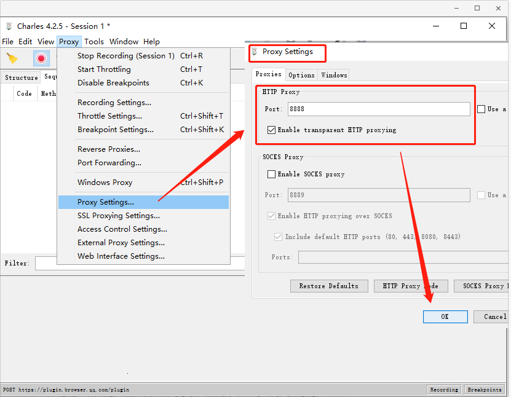Open the Edit menu
The height and width of the screenshot is (397, 511).
pos(25,42)
